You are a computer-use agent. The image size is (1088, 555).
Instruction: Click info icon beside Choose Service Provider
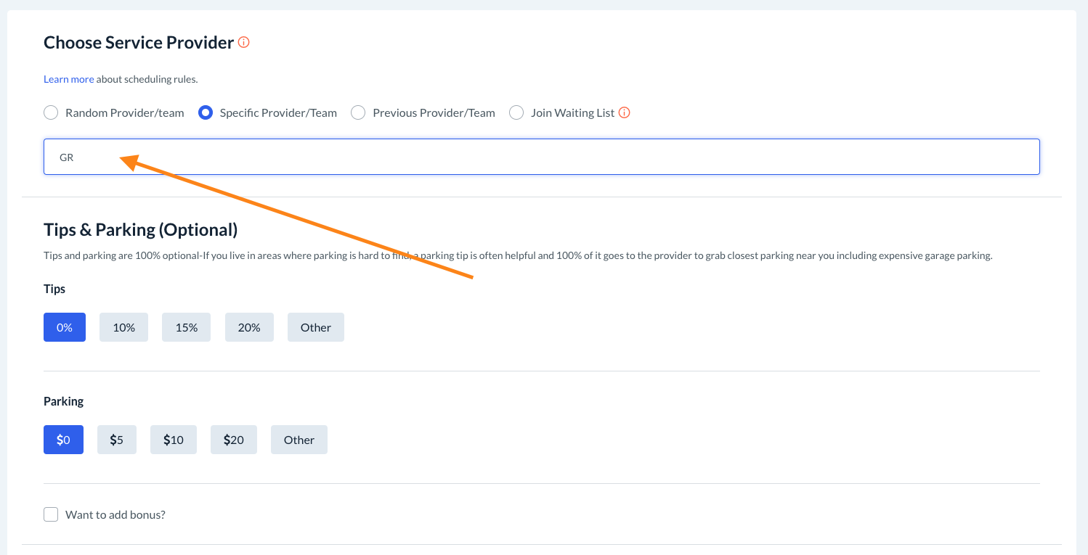(244, 42)
